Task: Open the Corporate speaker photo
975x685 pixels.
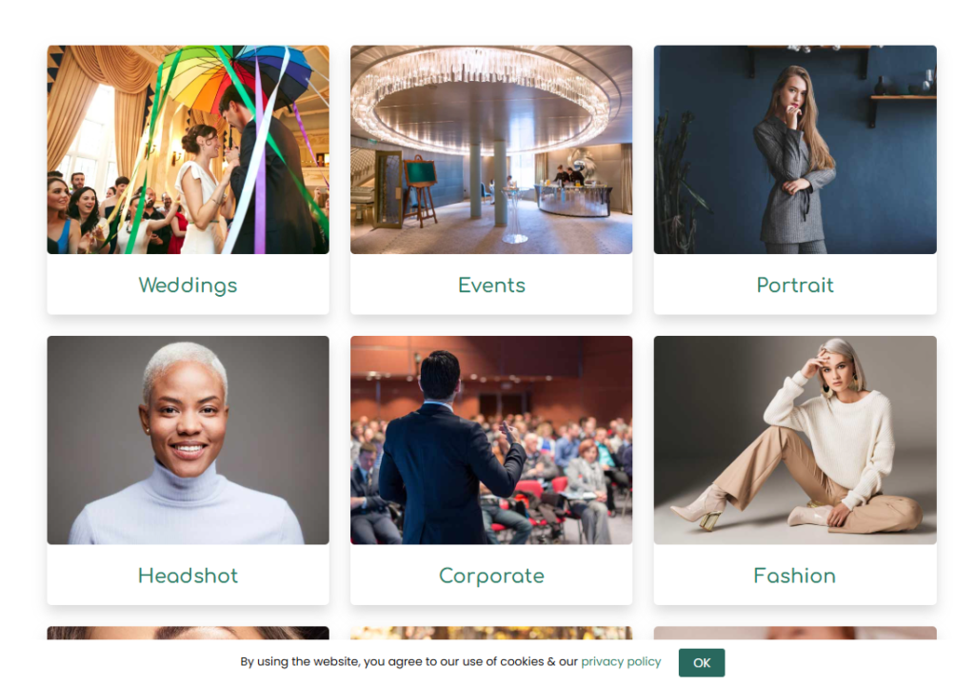Action: [x=491, y=440]
